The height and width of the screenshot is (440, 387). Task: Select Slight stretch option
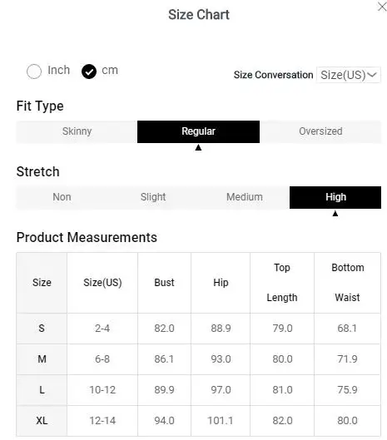point(153,197)
